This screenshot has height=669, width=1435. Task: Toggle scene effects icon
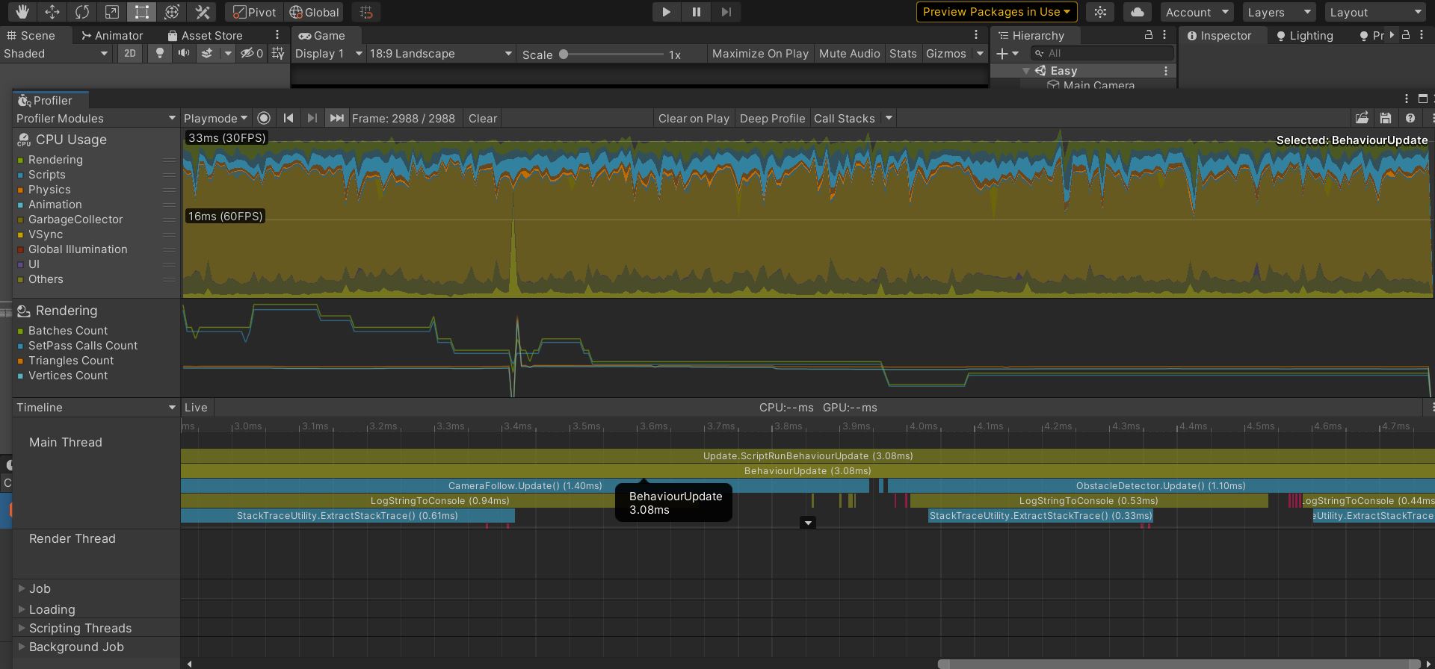pyautogui.click(x=207, y=53)
